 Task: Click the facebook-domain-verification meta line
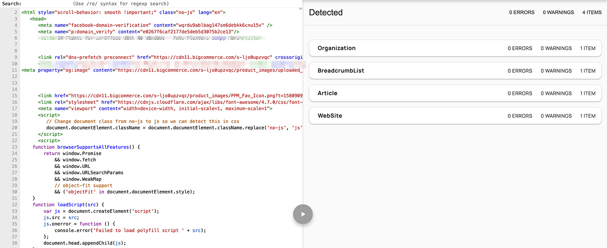(155, 25)
